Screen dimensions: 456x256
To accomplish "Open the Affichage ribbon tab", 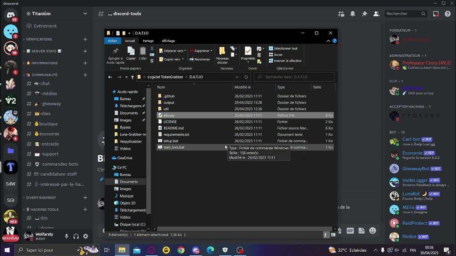I will tap(168, 41).
